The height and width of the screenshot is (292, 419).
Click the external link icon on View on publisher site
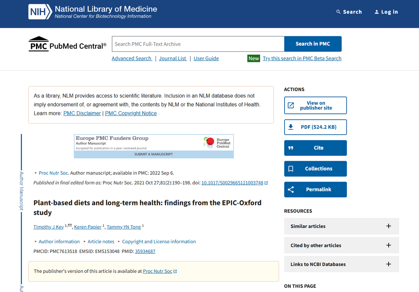click(291, 105)
